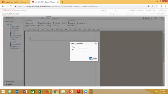Insert a Layout Grid component
Viewport: 168px width, 94px height.
pyautogui.click(x=29, y=23)
